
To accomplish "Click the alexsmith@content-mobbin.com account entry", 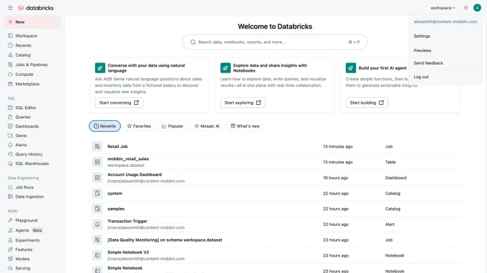I will click(446, 22).
